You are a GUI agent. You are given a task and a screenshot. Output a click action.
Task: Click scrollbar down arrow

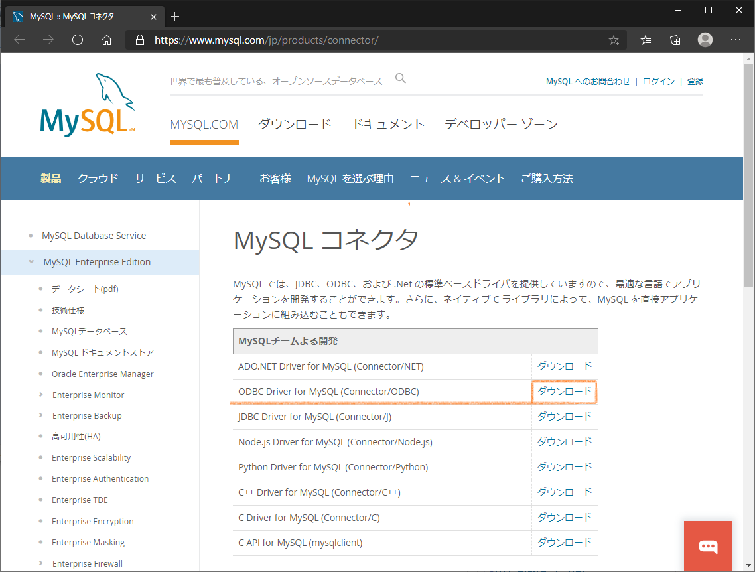(748, 565)
